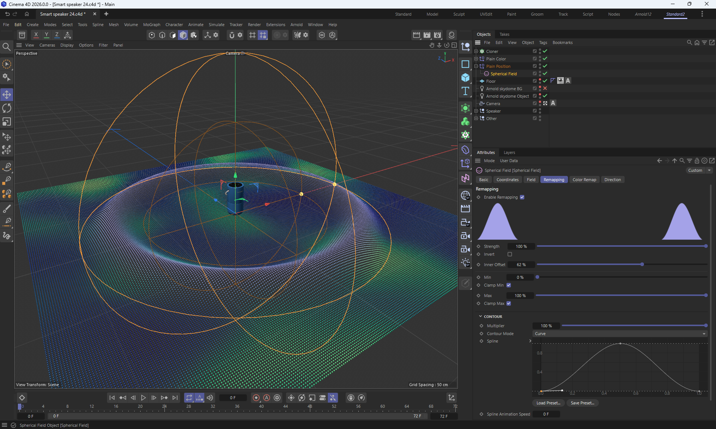Screen dimensions: 716x429
Task: Go to start of animation
Action: pos(112,398)
